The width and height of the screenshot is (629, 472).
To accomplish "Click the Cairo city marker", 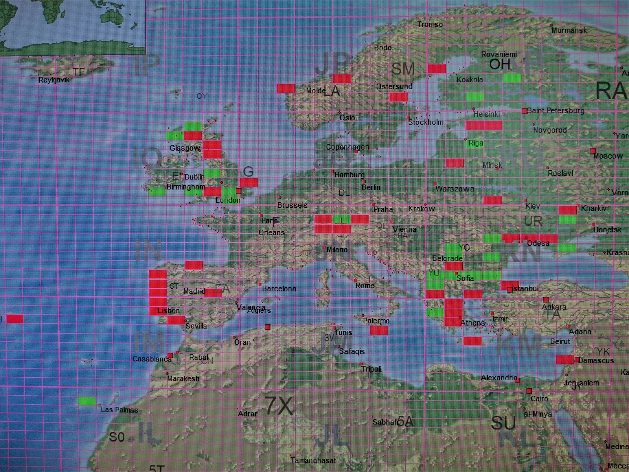I will pos(529,391).
